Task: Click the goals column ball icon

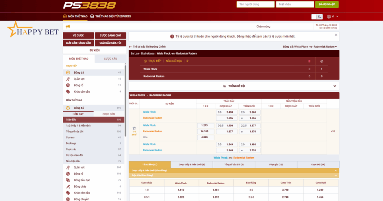Action: coord(321,61)
